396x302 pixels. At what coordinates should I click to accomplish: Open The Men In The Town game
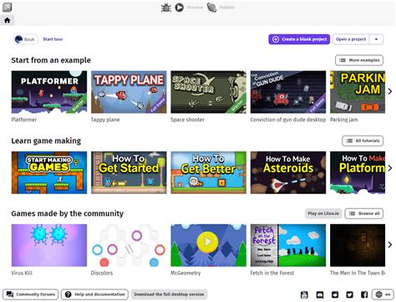click(358, 245)
